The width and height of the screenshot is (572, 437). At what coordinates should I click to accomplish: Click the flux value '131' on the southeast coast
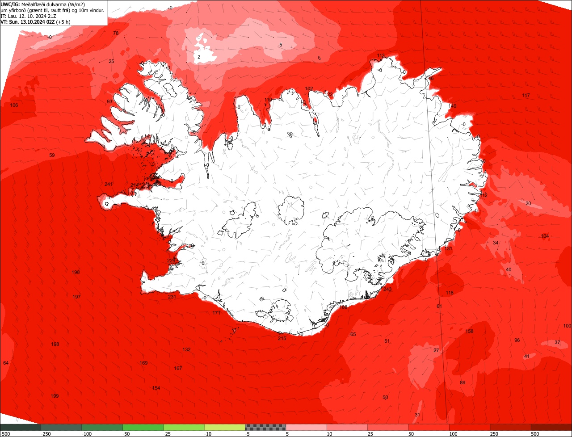point(448,248)
